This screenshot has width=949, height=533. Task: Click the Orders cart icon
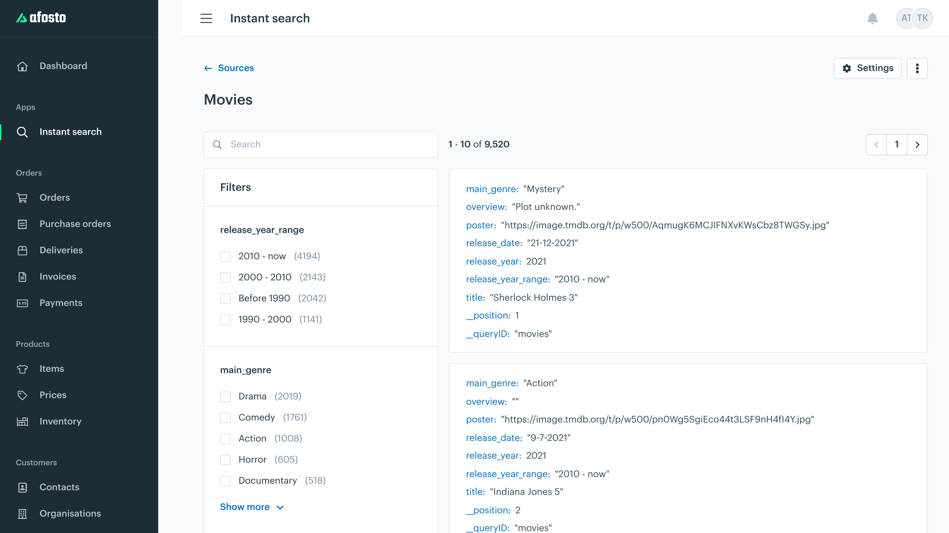click(x=22, y=198)
